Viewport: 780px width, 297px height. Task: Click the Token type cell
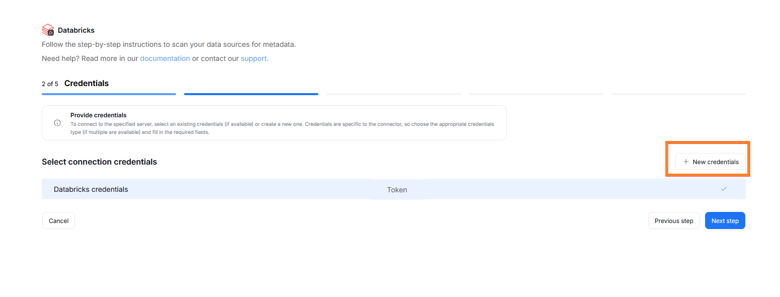click(x=397, y=190)
